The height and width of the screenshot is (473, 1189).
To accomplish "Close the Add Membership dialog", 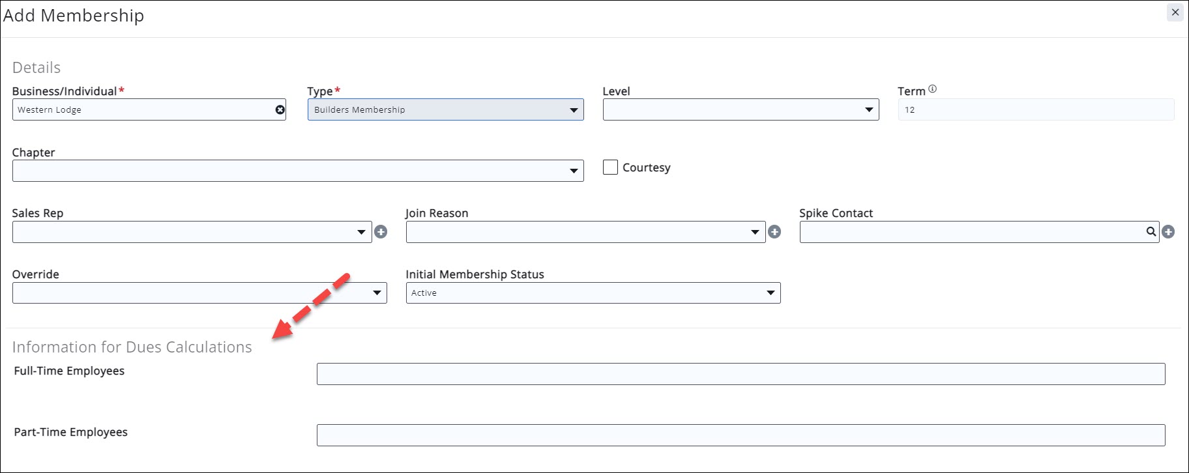I will [1175, 12].
